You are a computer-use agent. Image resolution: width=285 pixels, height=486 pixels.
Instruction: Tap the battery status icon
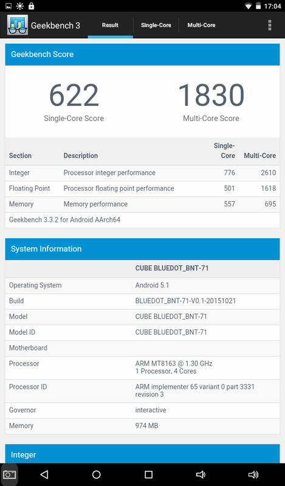(258, 6)
